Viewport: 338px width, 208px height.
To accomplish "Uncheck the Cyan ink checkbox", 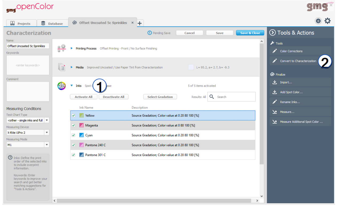I will tap(73, 135).
